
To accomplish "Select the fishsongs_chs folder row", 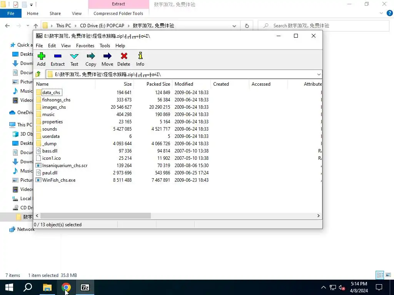I will [x=178, y=100].
